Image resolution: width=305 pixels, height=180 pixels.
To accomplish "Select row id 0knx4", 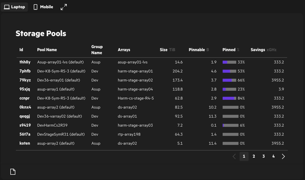I will click(25, 107).
